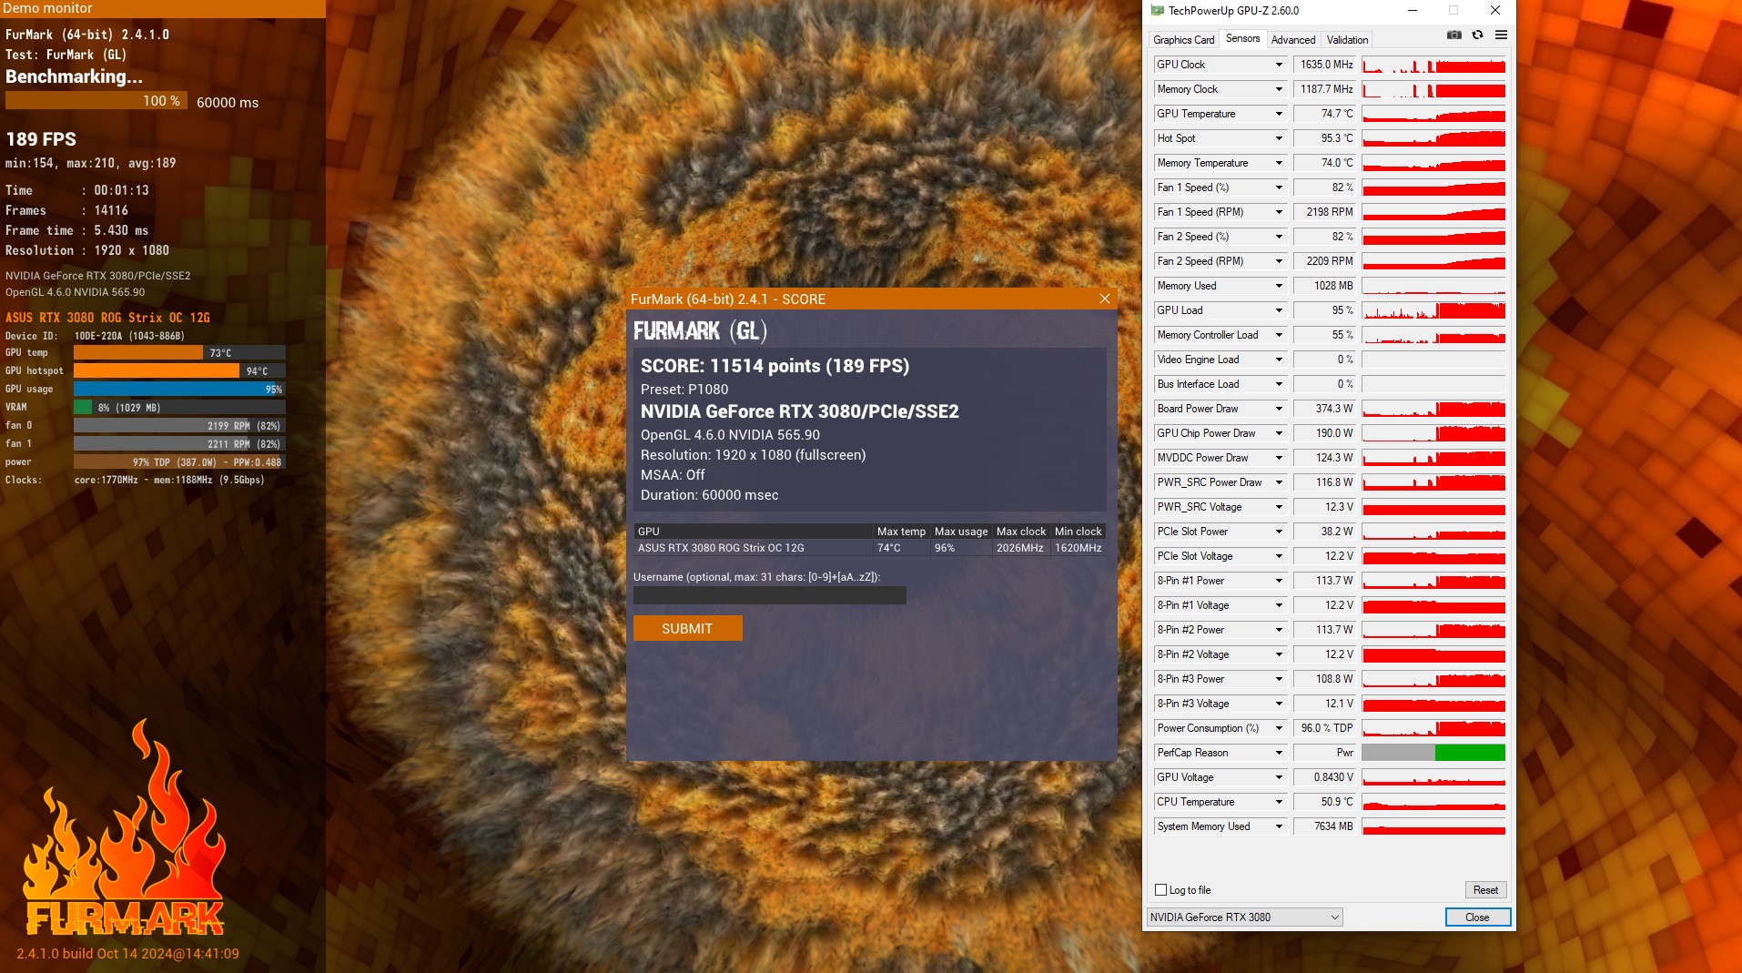Click the Memory Controller Load graph
This screenshot has height=973, width=1742.
1433,335
